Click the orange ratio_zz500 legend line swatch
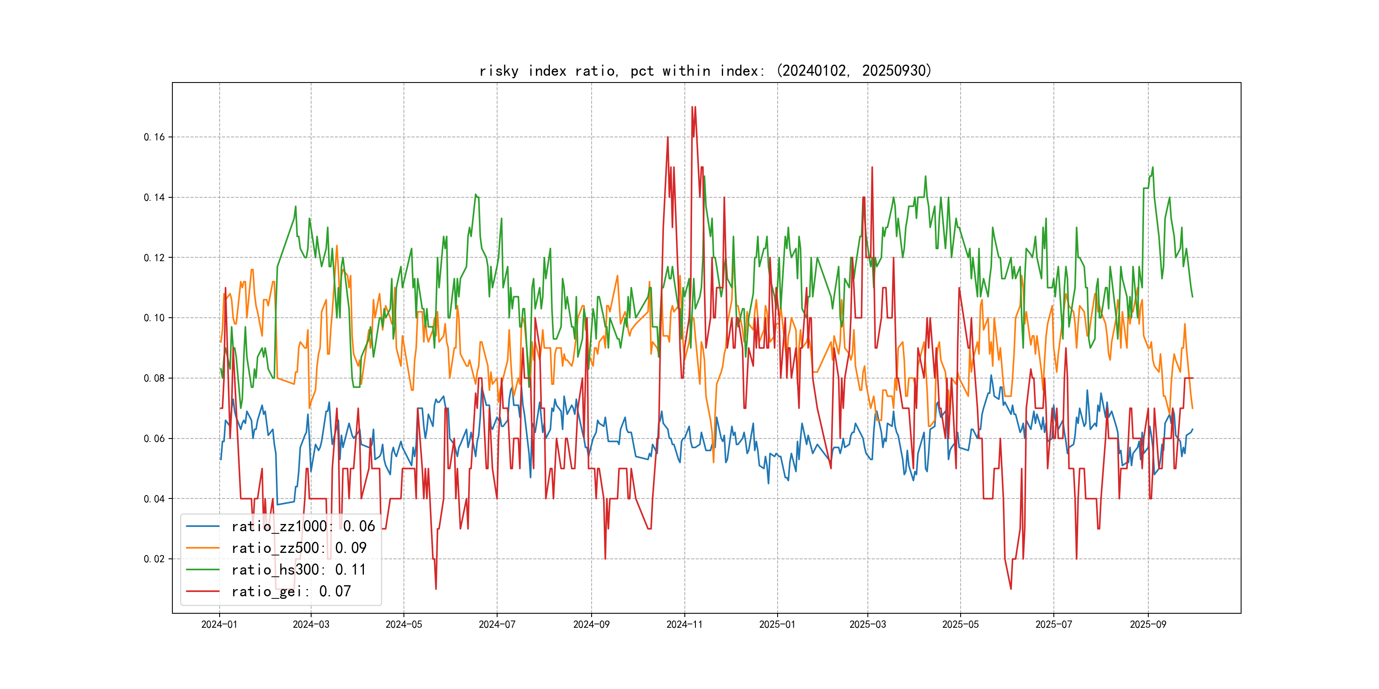 click(x=202, y=548)
